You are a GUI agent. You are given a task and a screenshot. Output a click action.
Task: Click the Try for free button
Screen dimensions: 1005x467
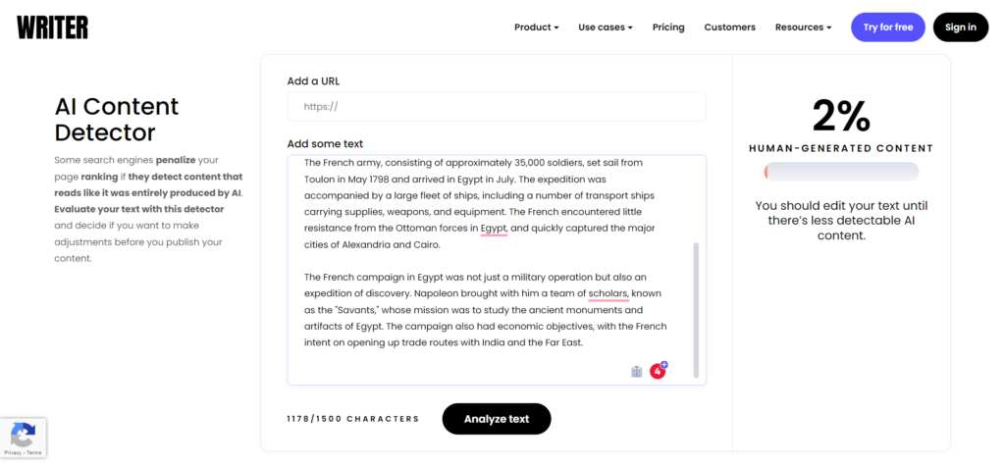click(x=887, y=27)
